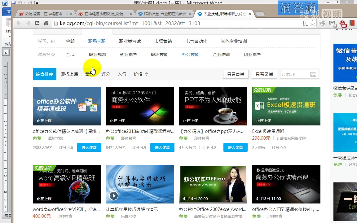Click the browser home icon
Screen dimensions: 357x223
tap(46, 23)
